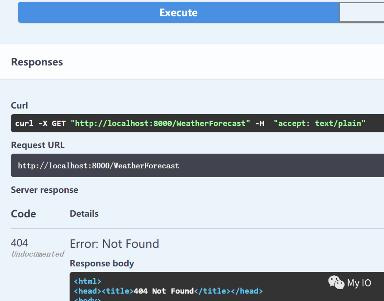Click the request URL http://localhost:8000/WeatherForecast

click(98, 166)
